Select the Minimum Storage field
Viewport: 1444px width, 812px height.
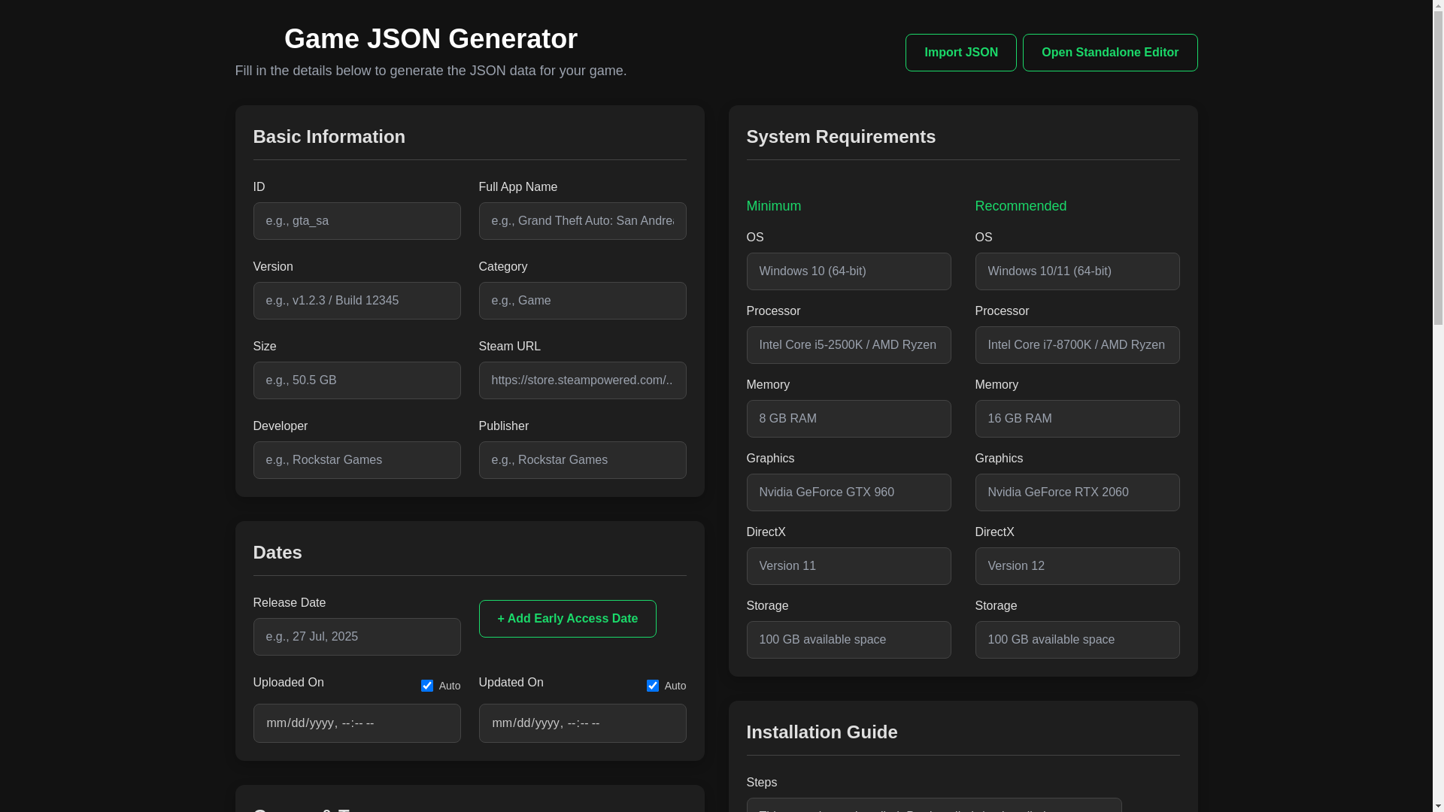tap(848, 640)
